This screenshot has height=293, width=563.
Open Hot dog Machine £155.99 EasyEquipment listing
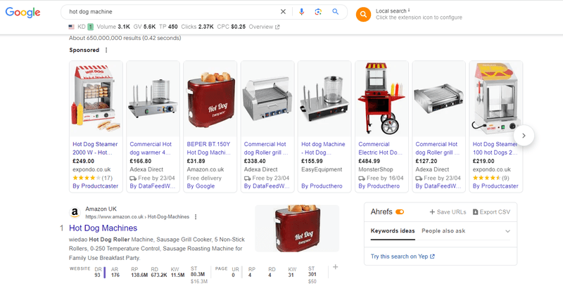(323, 148)
